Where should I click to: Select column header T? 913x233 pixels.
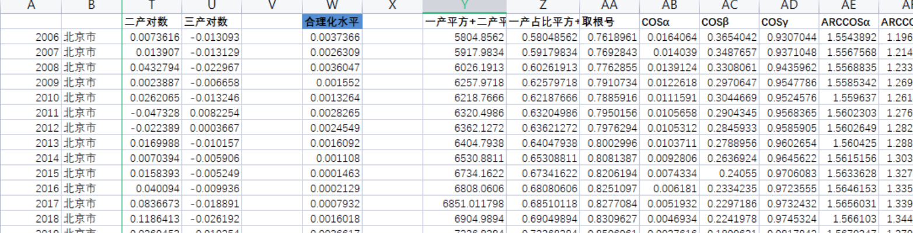(152, 6)
